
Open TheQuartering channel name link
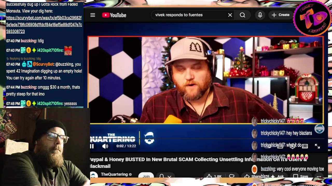(114, 174)
